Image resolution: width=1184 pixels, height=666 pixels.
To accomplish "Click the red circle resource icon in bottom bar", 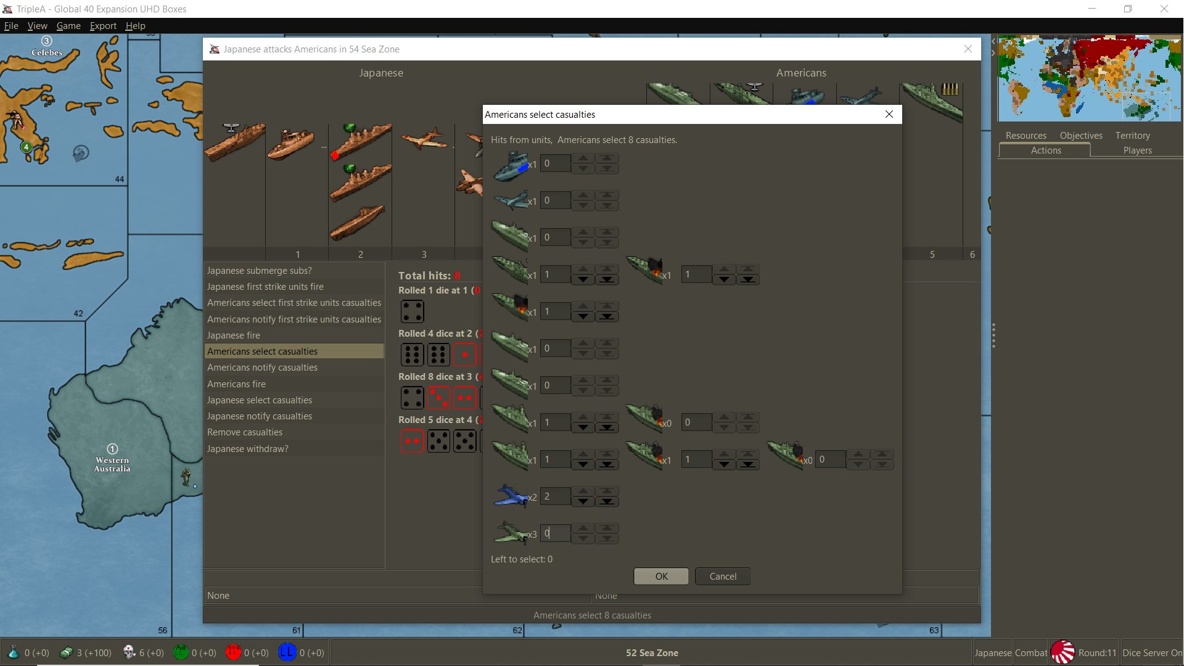I will coord(233,652).
